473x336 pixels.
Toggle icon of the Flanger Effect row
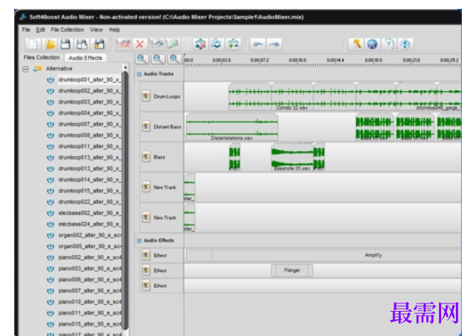tap(146, 270)
